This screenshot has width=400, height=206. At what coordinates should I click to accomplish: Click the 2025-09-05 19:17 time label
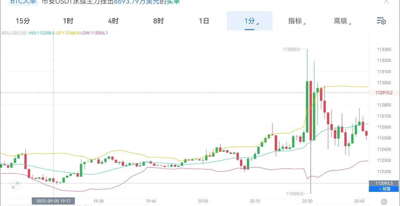pos(53,201)
